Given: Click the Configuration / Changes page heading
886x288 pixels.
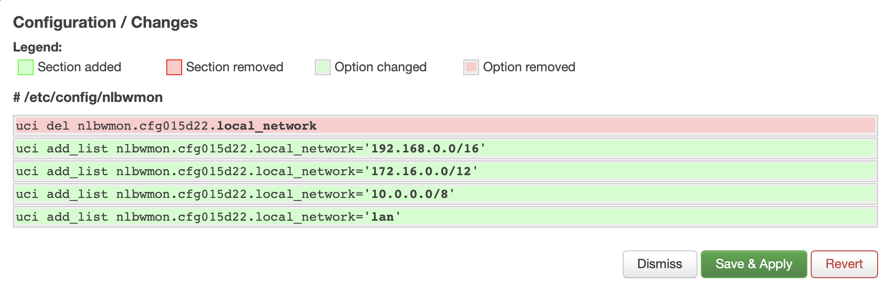Looking at the screenshot, I should click(105, 22).
